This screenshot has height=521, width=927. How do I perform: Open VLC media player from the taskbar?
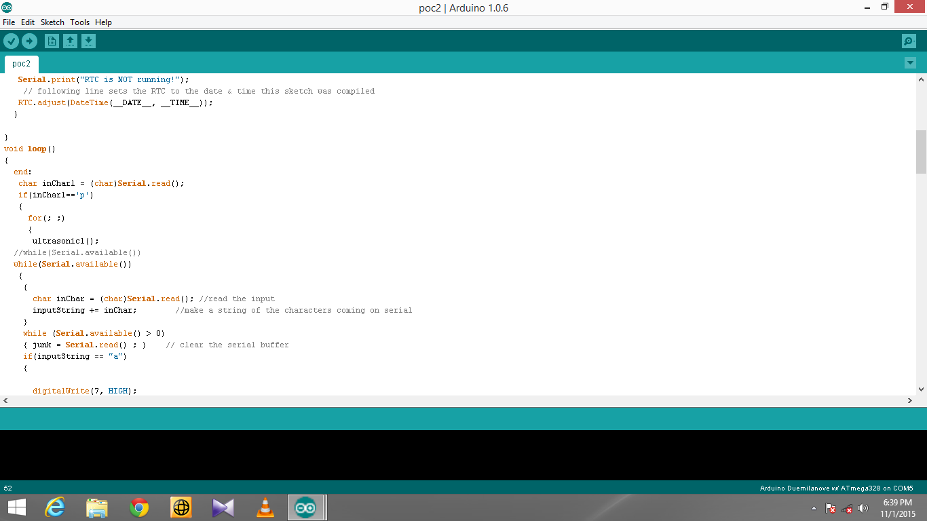265,507
